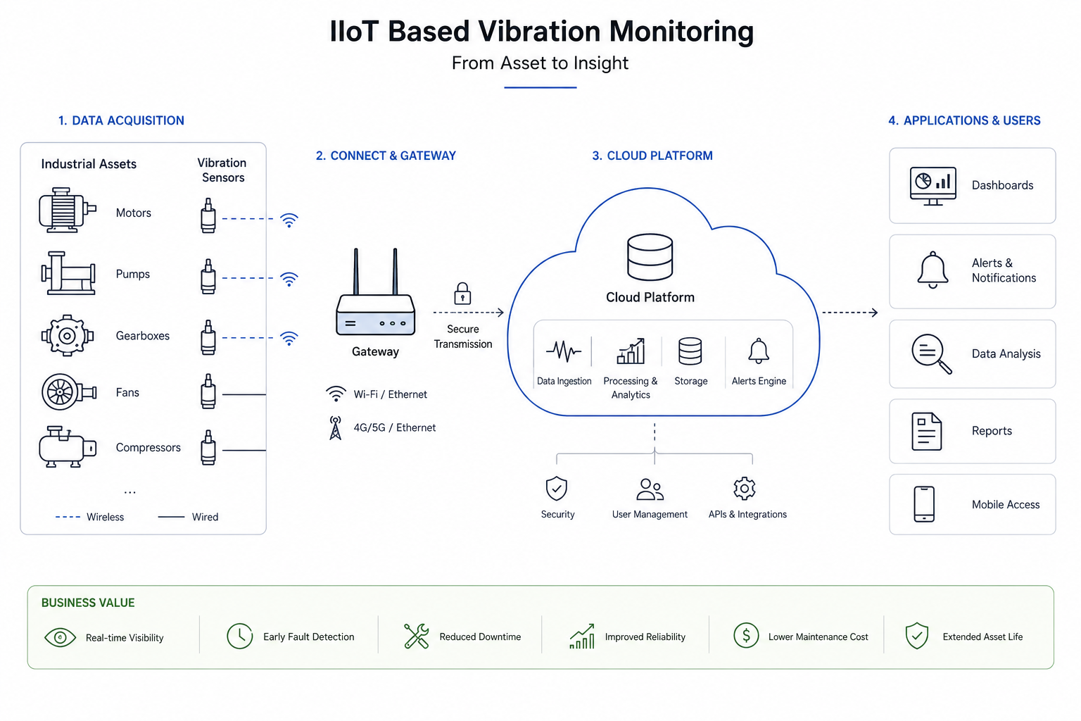Click the wireless signal icon on Motors row

(x=289, y=220)
